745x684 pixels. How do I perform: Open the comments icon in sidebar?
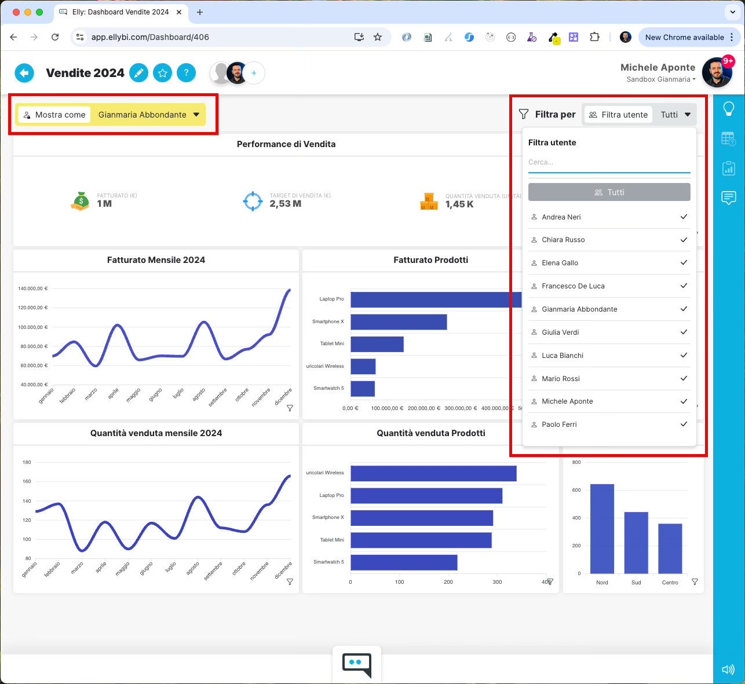[x=729, y=198]
